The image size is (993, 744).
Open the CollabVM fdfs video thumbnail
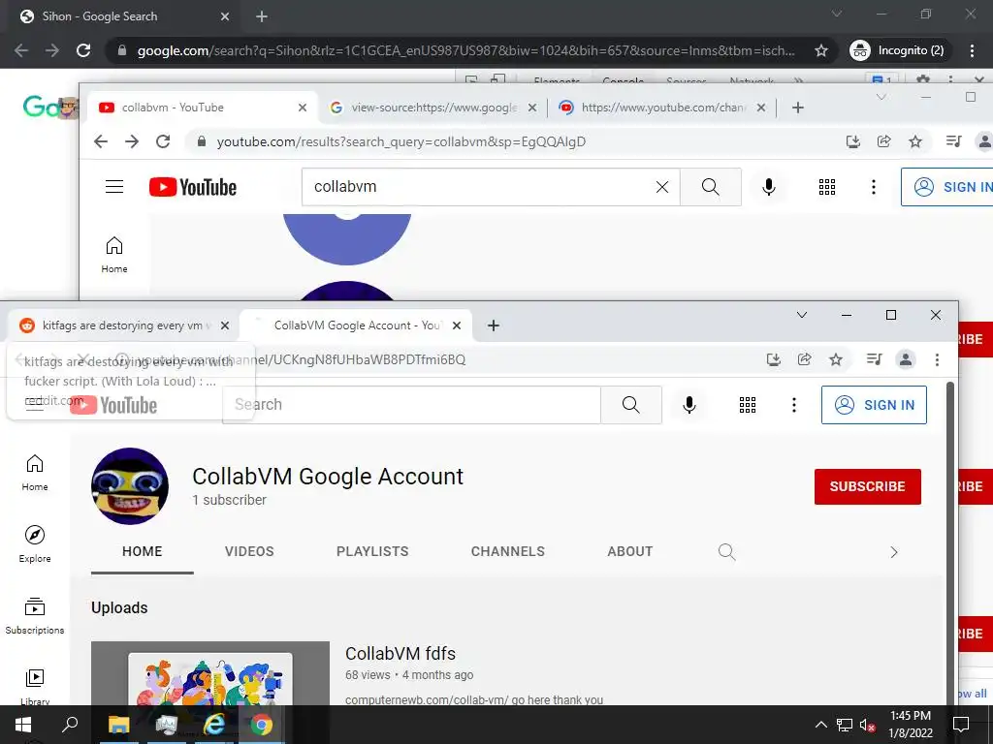pyautogui.click(x=210, y=673)
